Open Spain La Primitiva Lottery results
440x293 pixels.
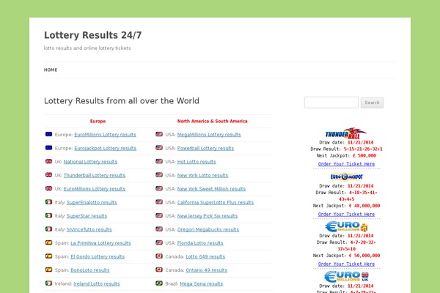(x=100, y=242)
